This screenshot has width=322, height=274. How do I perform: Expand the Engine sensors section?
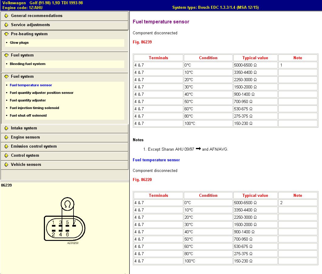point(25,137)
